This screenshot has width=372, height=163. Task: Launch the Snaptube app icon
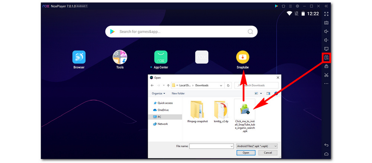[243, 57]
